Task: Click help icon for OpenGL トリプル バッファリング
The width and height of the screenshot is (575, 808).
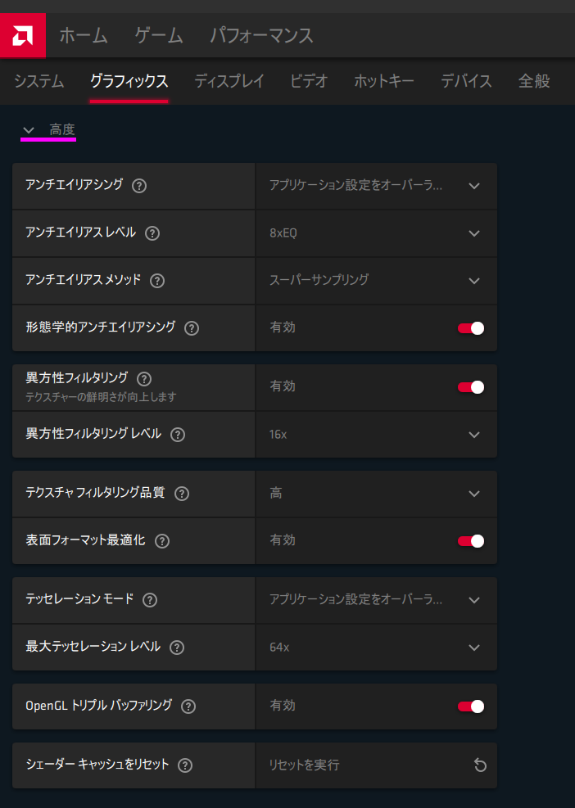Action: coord(188,706)
